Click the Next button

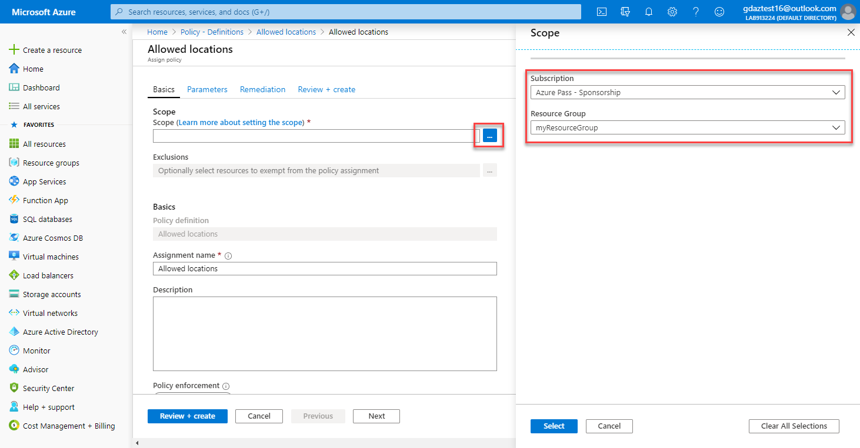(x=376, y=416)
